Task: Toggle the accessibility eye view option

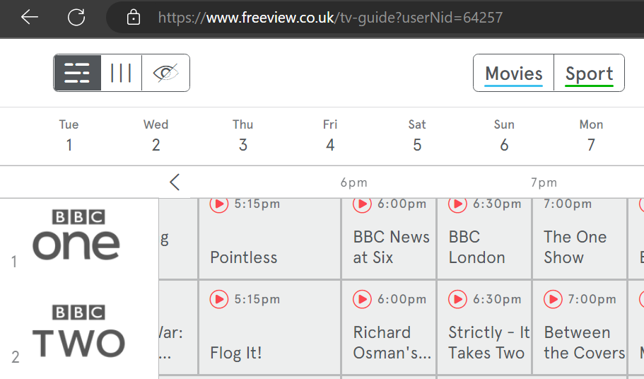Action: click(x=165, y=73)
